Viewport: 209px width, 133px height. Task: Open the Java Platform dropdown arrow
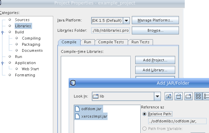tap(126, 21)
